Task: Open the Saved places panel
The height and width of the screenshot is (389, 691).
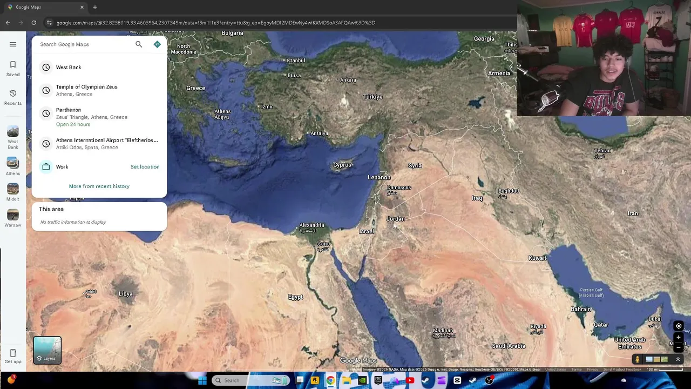Action: [x=13, y=68]
